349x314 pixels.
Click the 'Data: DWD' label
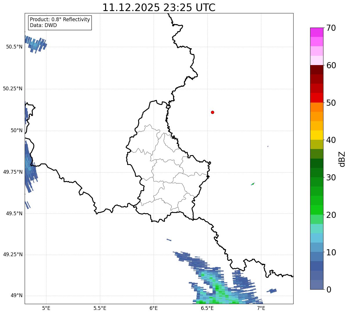pos(43,25)
